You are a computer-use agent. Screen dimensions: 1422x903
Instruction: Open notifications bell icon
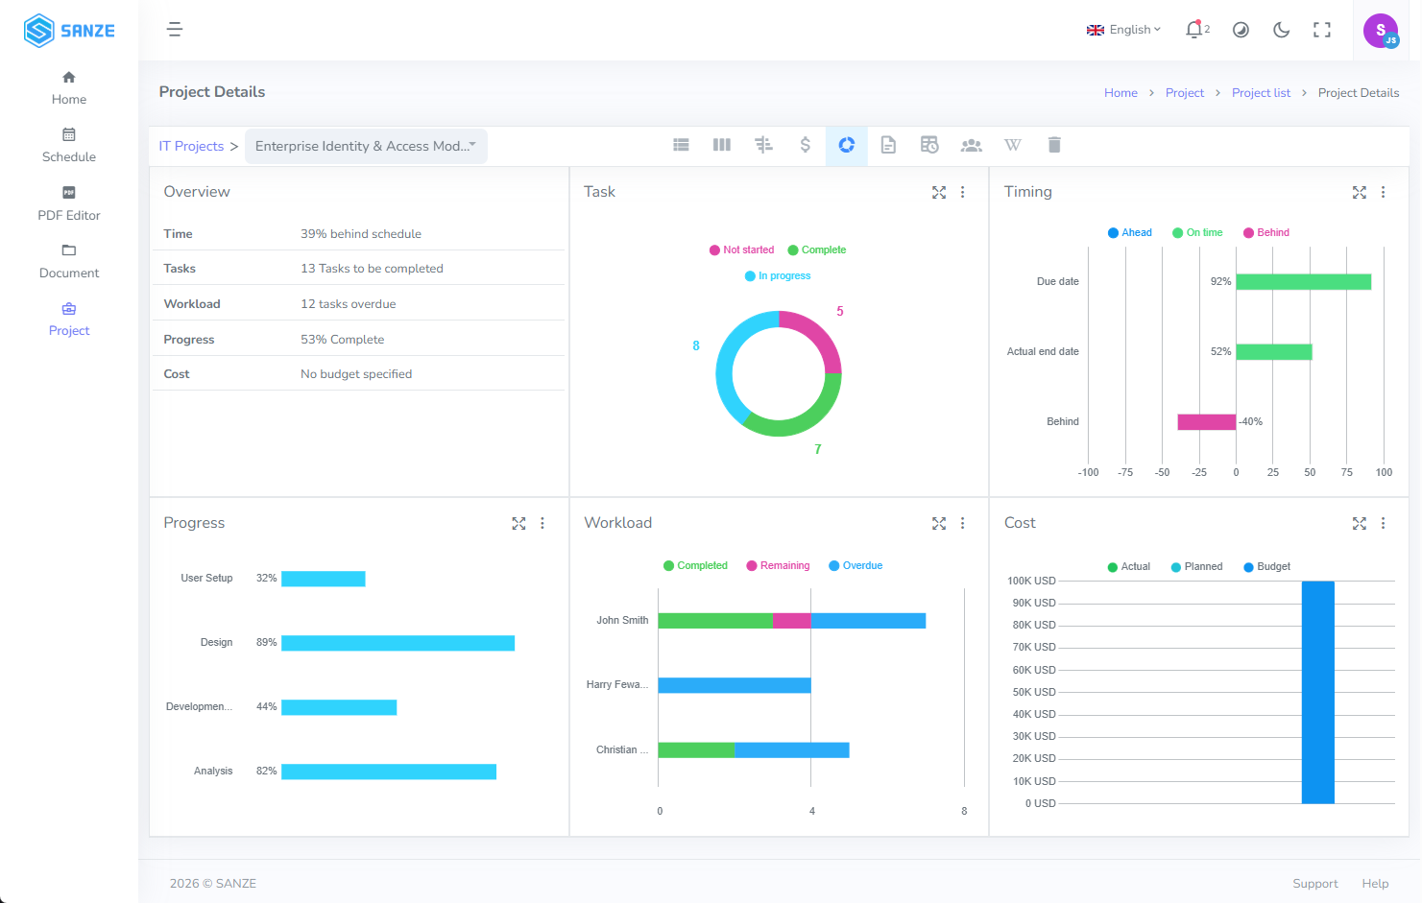coord(1193,30)
